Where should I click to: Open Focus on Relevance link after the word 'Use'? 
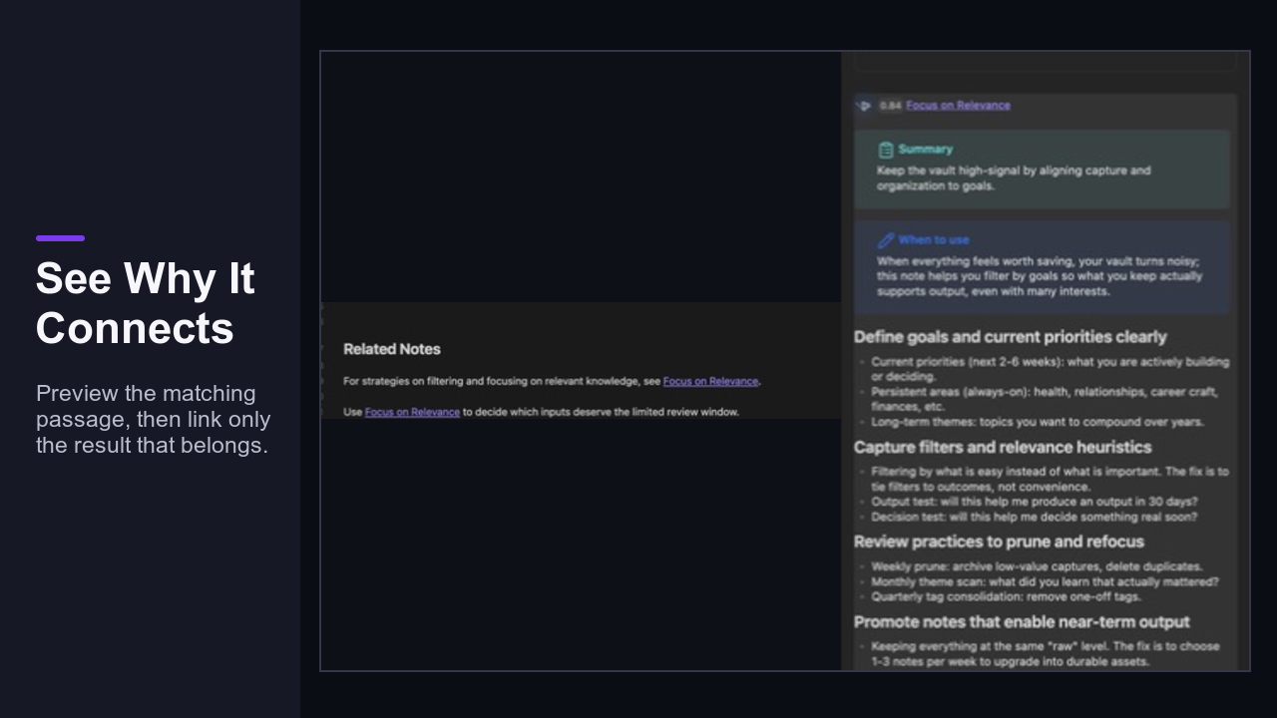[x=412, y=412]
